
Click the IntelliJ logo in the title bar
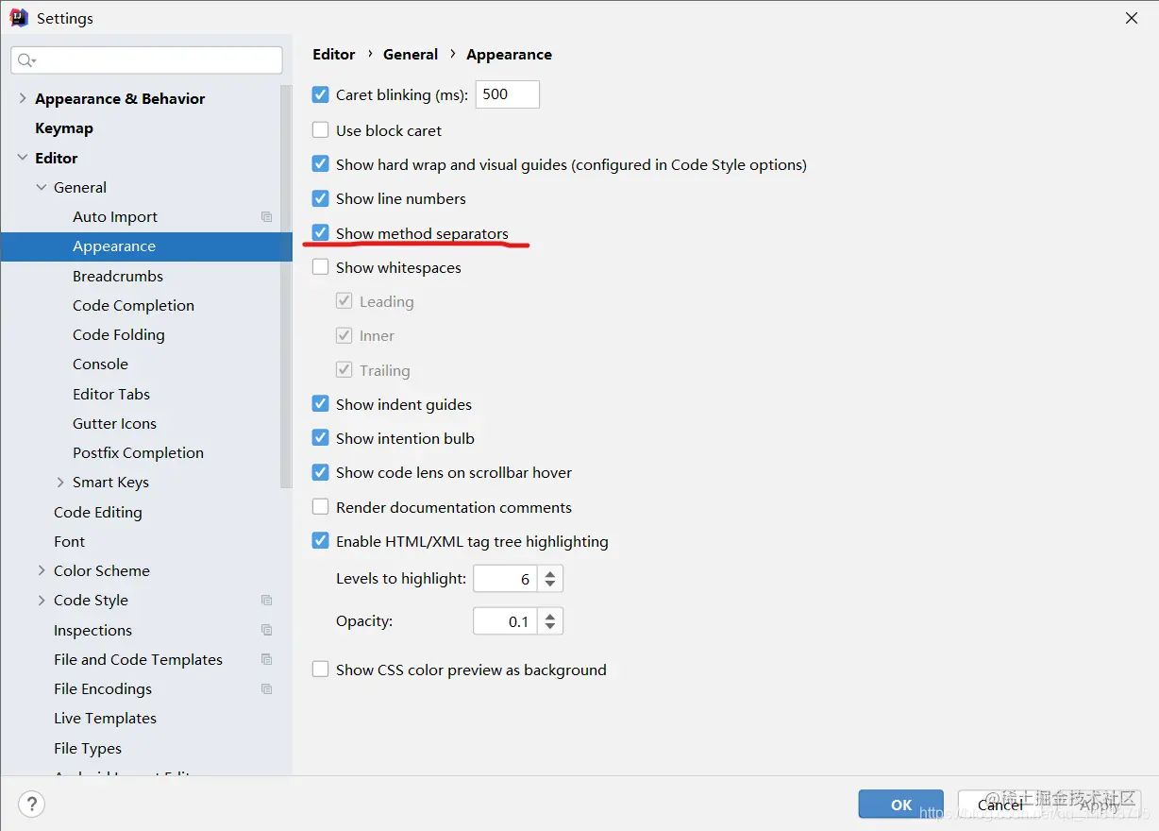coord(19,18)
